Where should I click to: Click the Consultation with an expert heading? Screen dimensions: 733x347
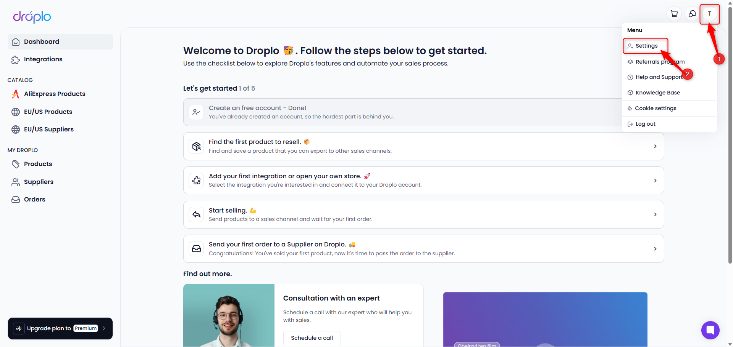pos(331,298)
